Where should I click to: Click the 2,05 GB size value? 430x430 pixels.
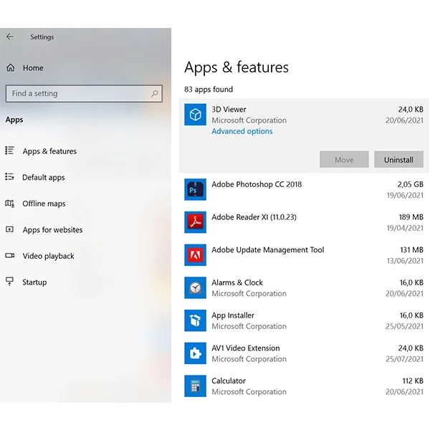tap(410, 184)
